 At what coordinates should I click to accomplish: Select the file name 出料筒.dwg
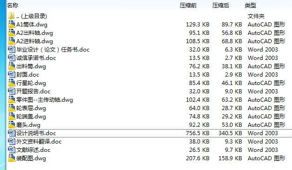tap(31, 66)
